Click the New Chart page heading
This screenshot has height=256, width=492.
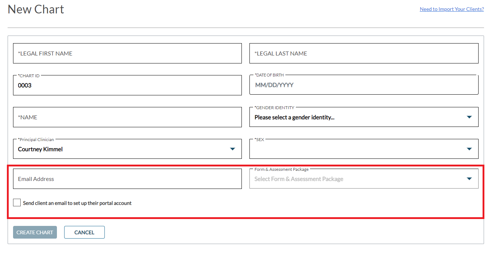[x=36, y=9]
